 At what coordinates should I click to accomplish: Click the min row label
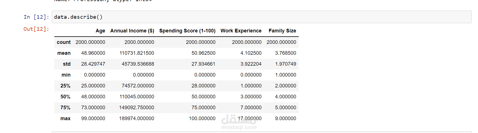click(66, 75)
